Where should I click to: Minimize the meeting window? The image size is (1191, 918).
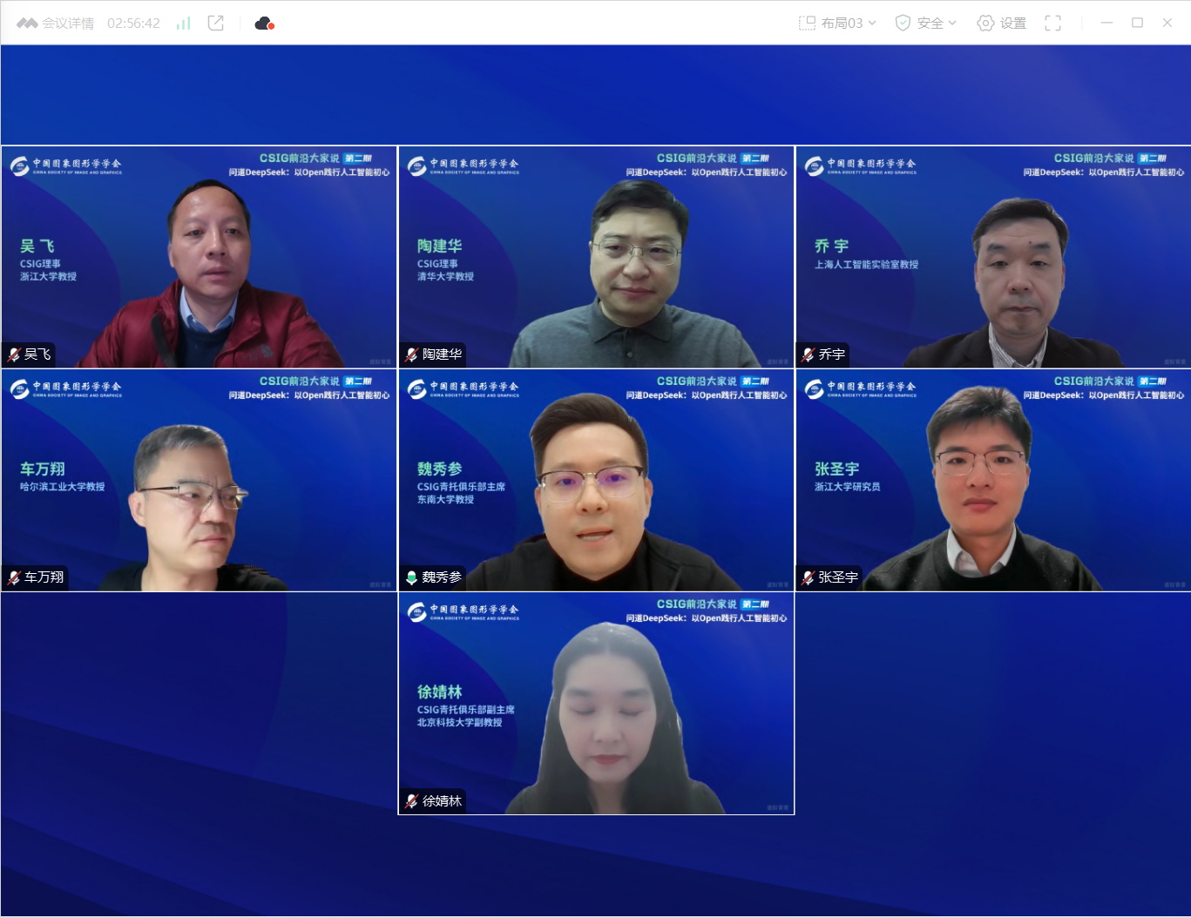1106,23
